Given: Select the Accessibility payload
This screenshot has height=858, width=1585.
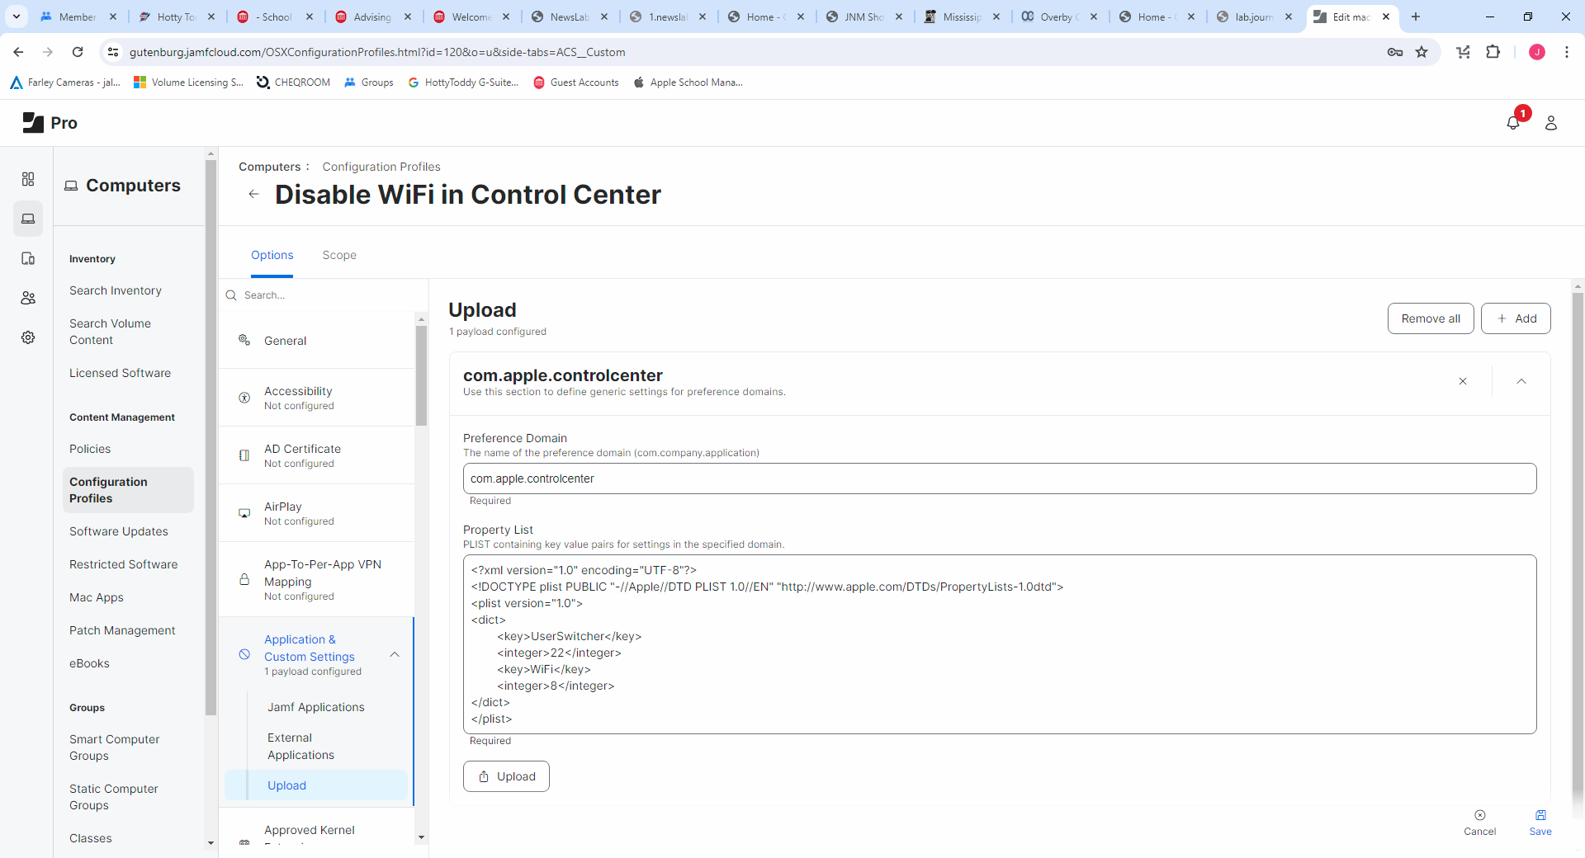Looking at the screenshot, I should [317, 398].
